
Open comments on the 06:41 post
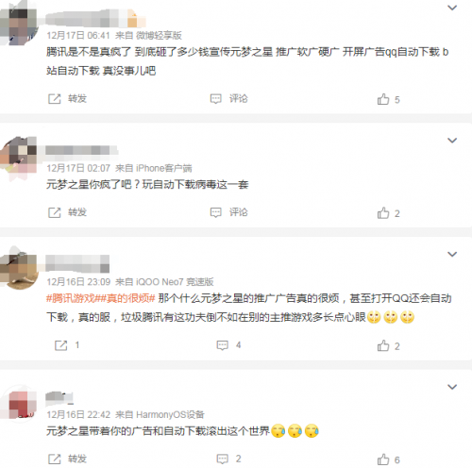click(x=228, y=99)
